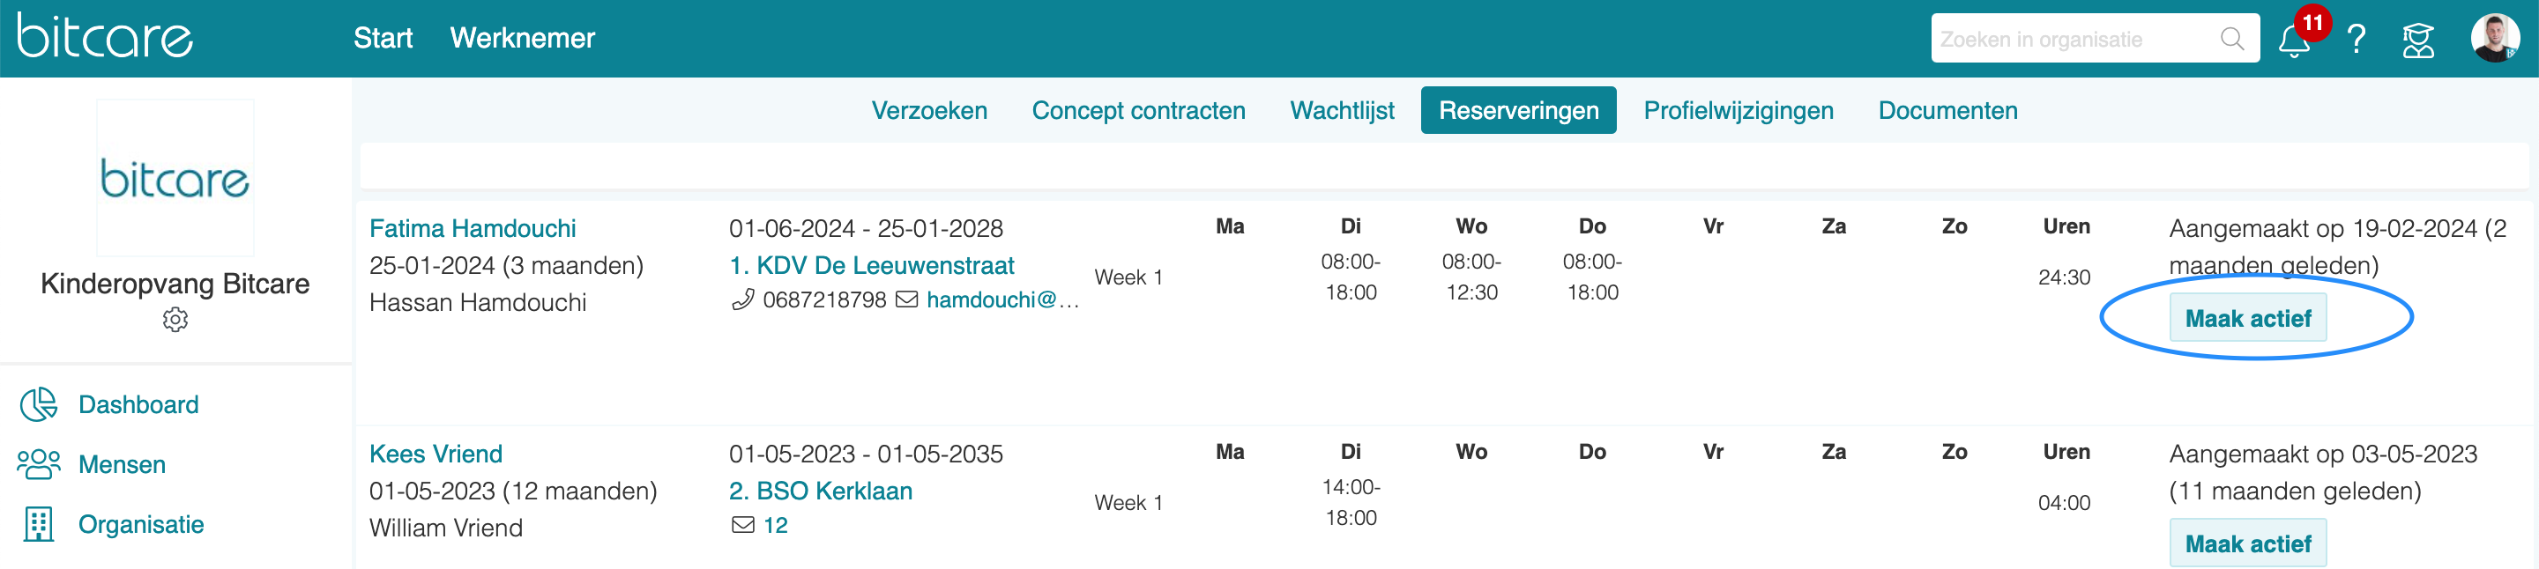Open the 2. BSO Kerklaan link
Image resolution: width=2539 pixels, height=569 pixels.
tap(820, 491)
